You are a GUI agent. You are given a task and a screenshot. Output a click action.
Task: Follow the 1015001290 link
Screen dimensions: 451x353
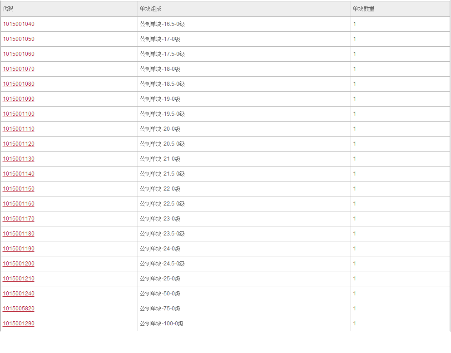click(x=19, y=324)
